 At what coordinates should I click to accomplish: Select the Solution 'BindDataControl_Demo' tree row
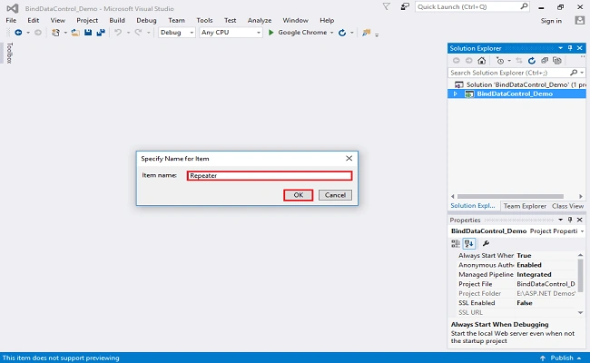coord(516,84)
